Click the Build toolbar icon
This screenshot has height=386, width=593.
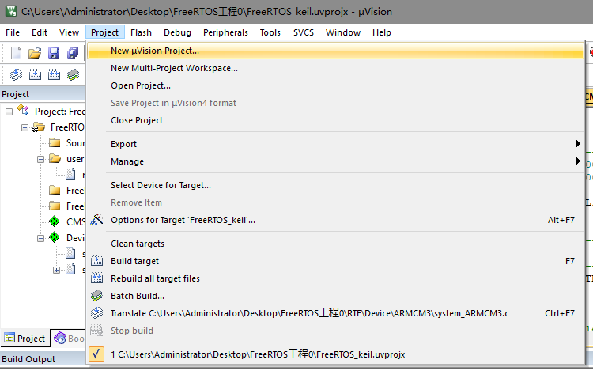click(35, 74)
